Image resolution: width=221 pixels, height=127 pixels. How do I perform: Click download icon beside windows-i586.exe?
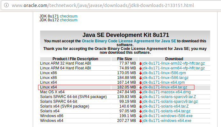[140, 116]
